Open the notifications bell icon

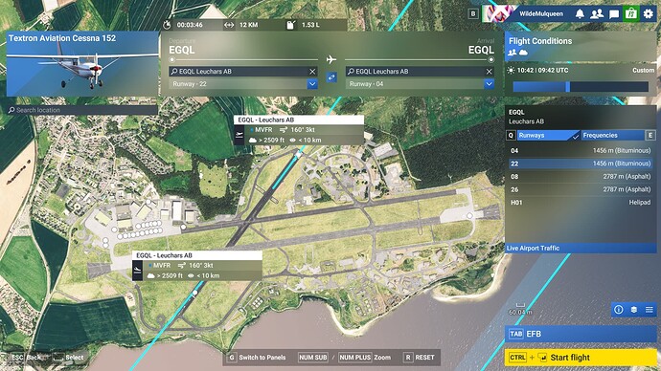point(581,14)
